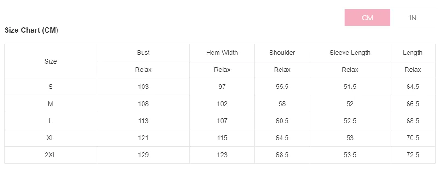Switch size chart to CM units

click(x=367, y=18)
